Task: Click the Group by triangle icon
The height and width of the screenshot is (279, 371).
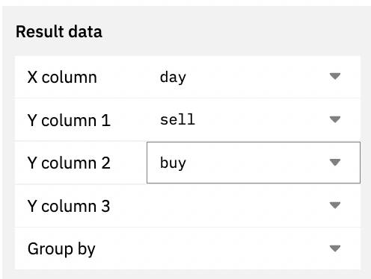Action: click(x=335, y=248)
